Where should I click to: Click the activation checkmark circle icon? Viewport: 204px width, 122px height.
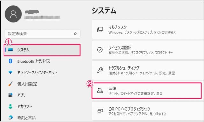tap(100, 50)
